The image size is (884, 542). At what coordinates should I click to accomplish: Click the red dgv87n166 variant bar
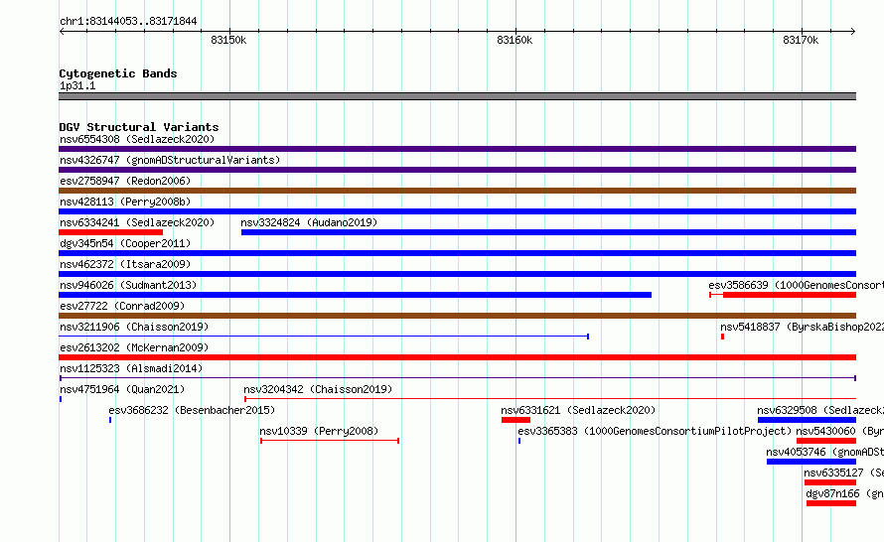pos(831,503)
